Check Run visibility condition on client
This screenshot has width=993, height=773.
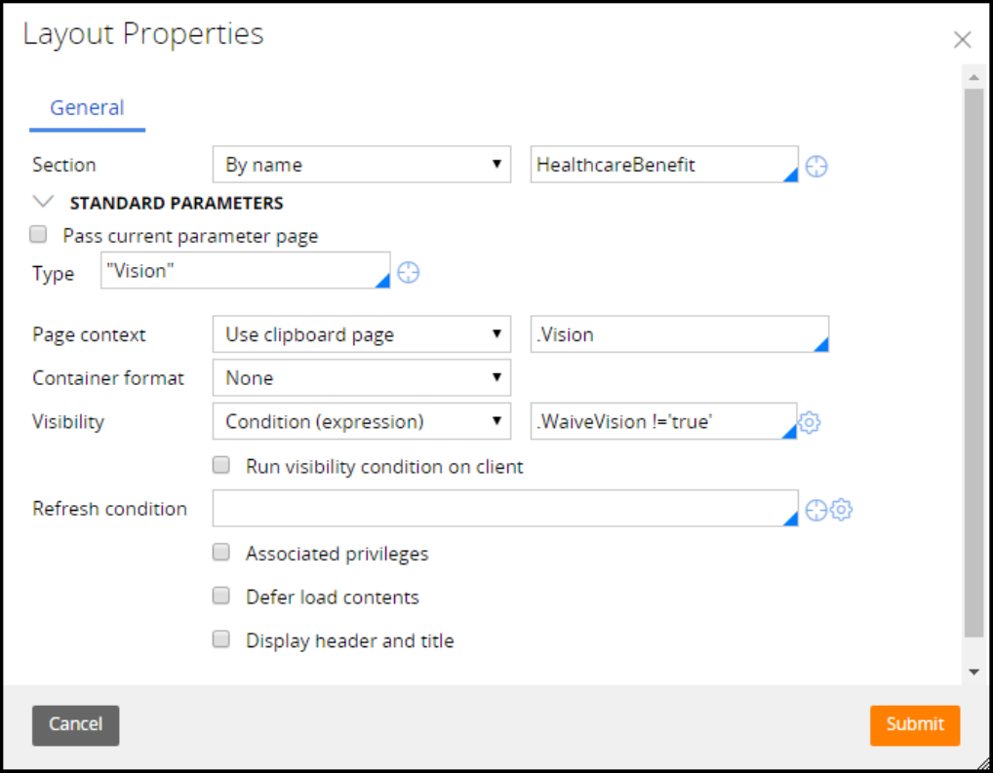[222, 466]
